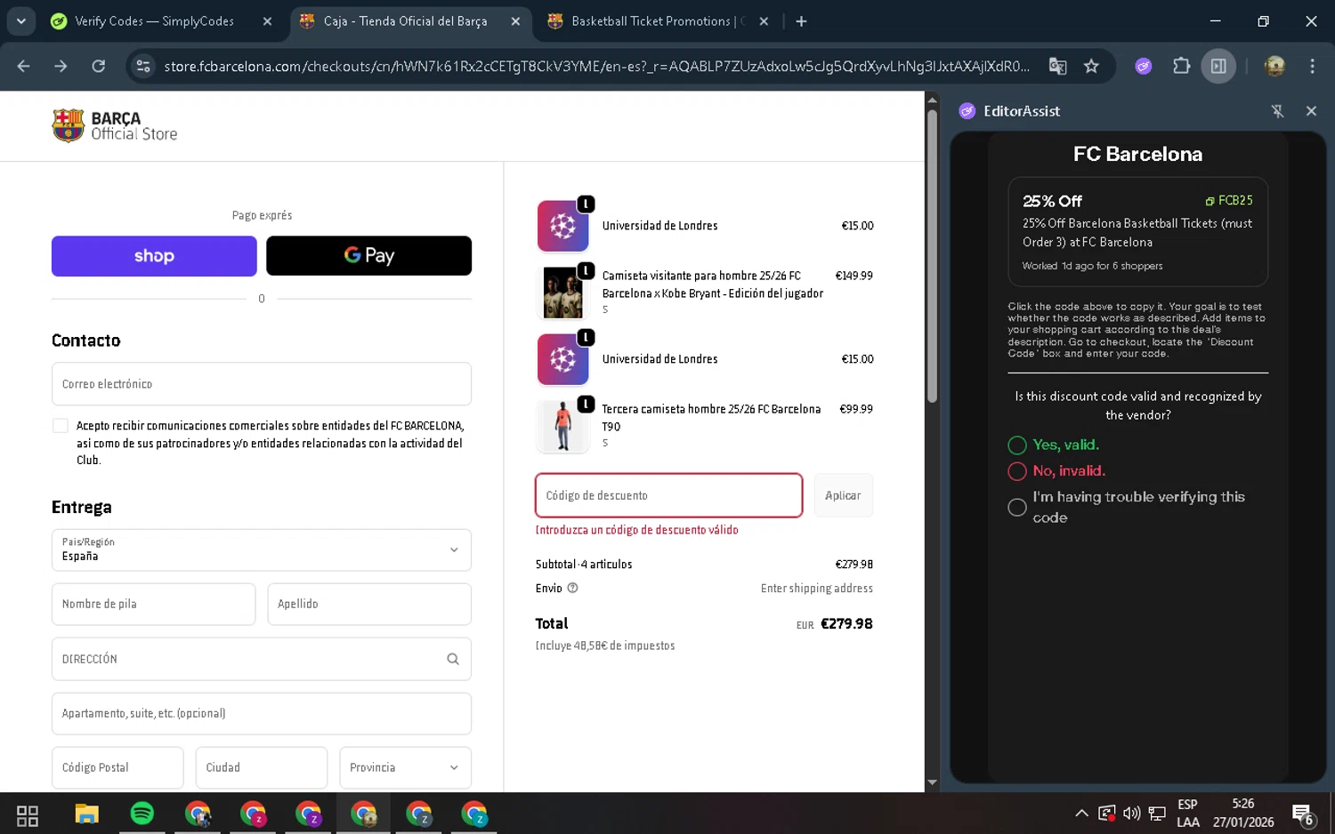
Task: Click the browser back arrow
Action: pyautogui.click(x=24, y=66)
